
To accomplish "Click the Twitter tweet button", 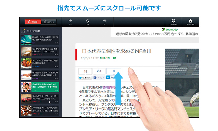I will 85,78.
